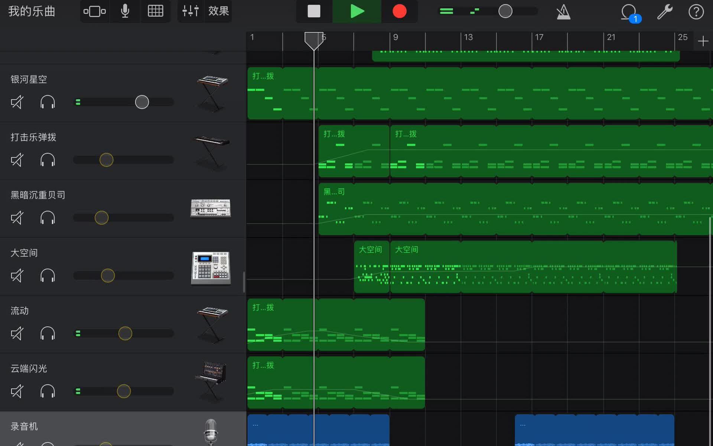The height and width of the screenshot is (446, 713).
Task: Select the second blue audio region
Action: [x=595, y=430]
